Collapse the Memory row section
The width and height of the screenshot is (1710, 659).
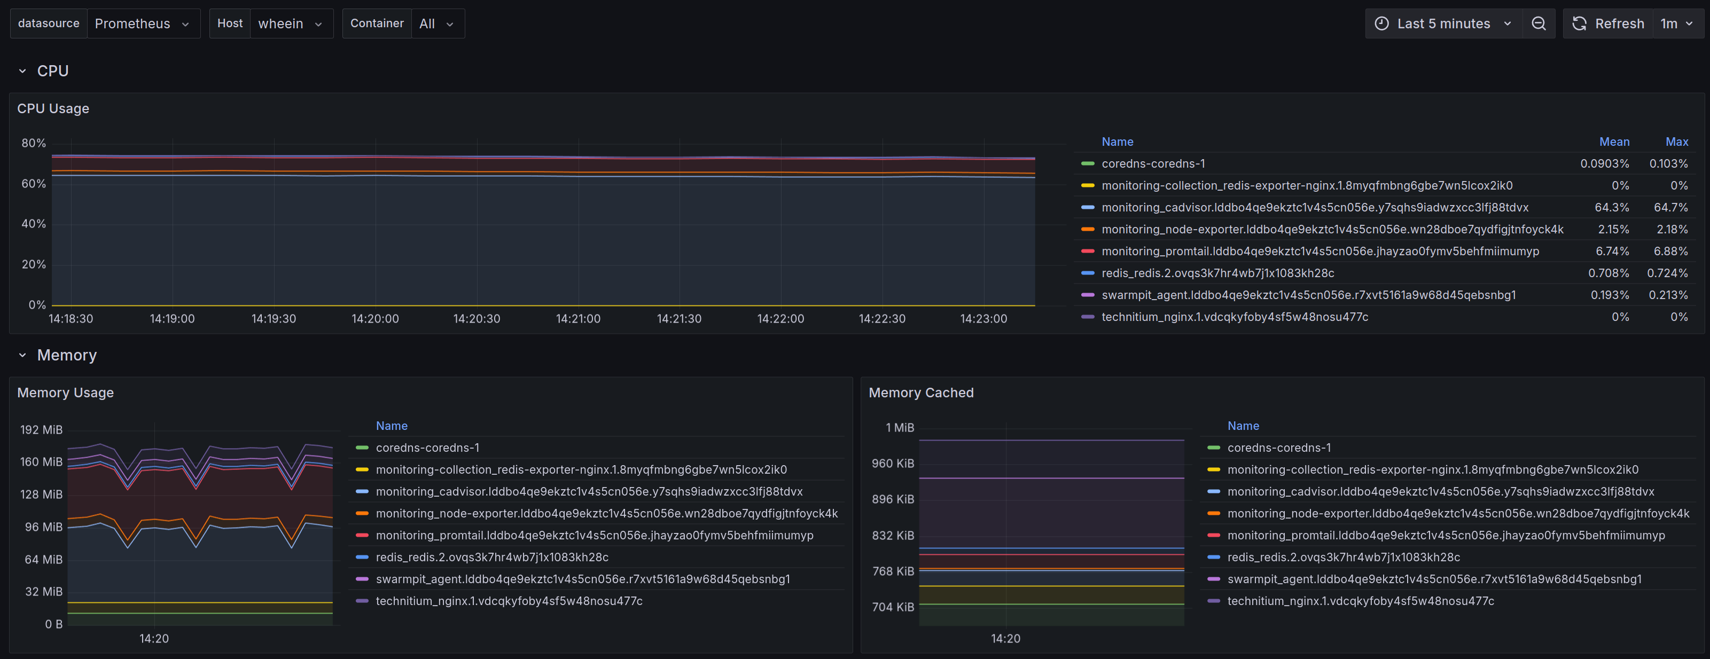22,355
